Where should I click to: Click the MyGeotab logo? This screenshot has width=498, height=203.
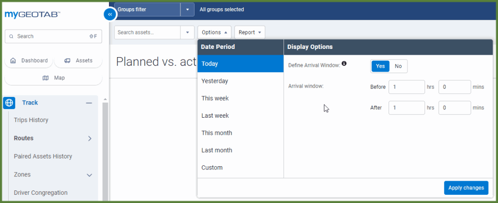pyautogui.click(x=32, y=15)
